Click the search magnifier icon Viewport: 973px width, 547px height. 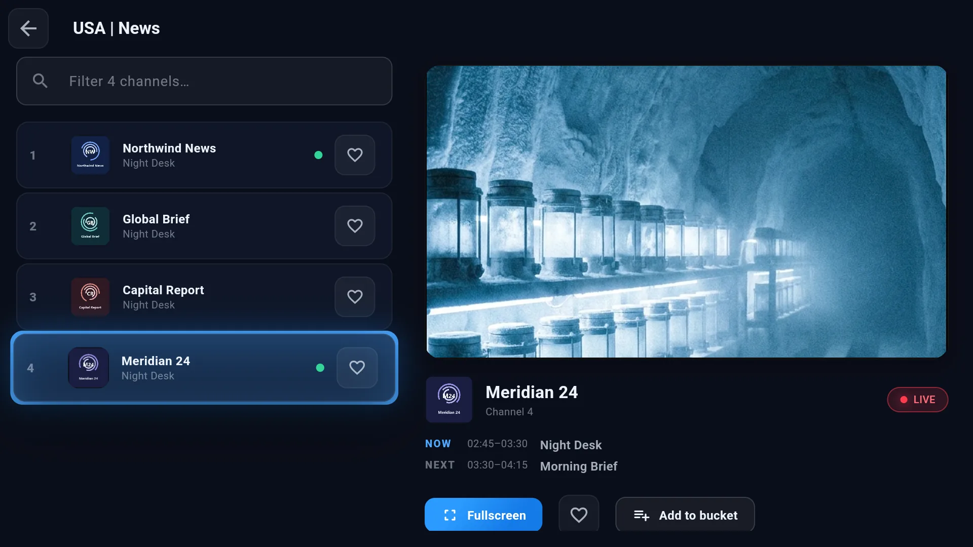[x=40, y=81]
